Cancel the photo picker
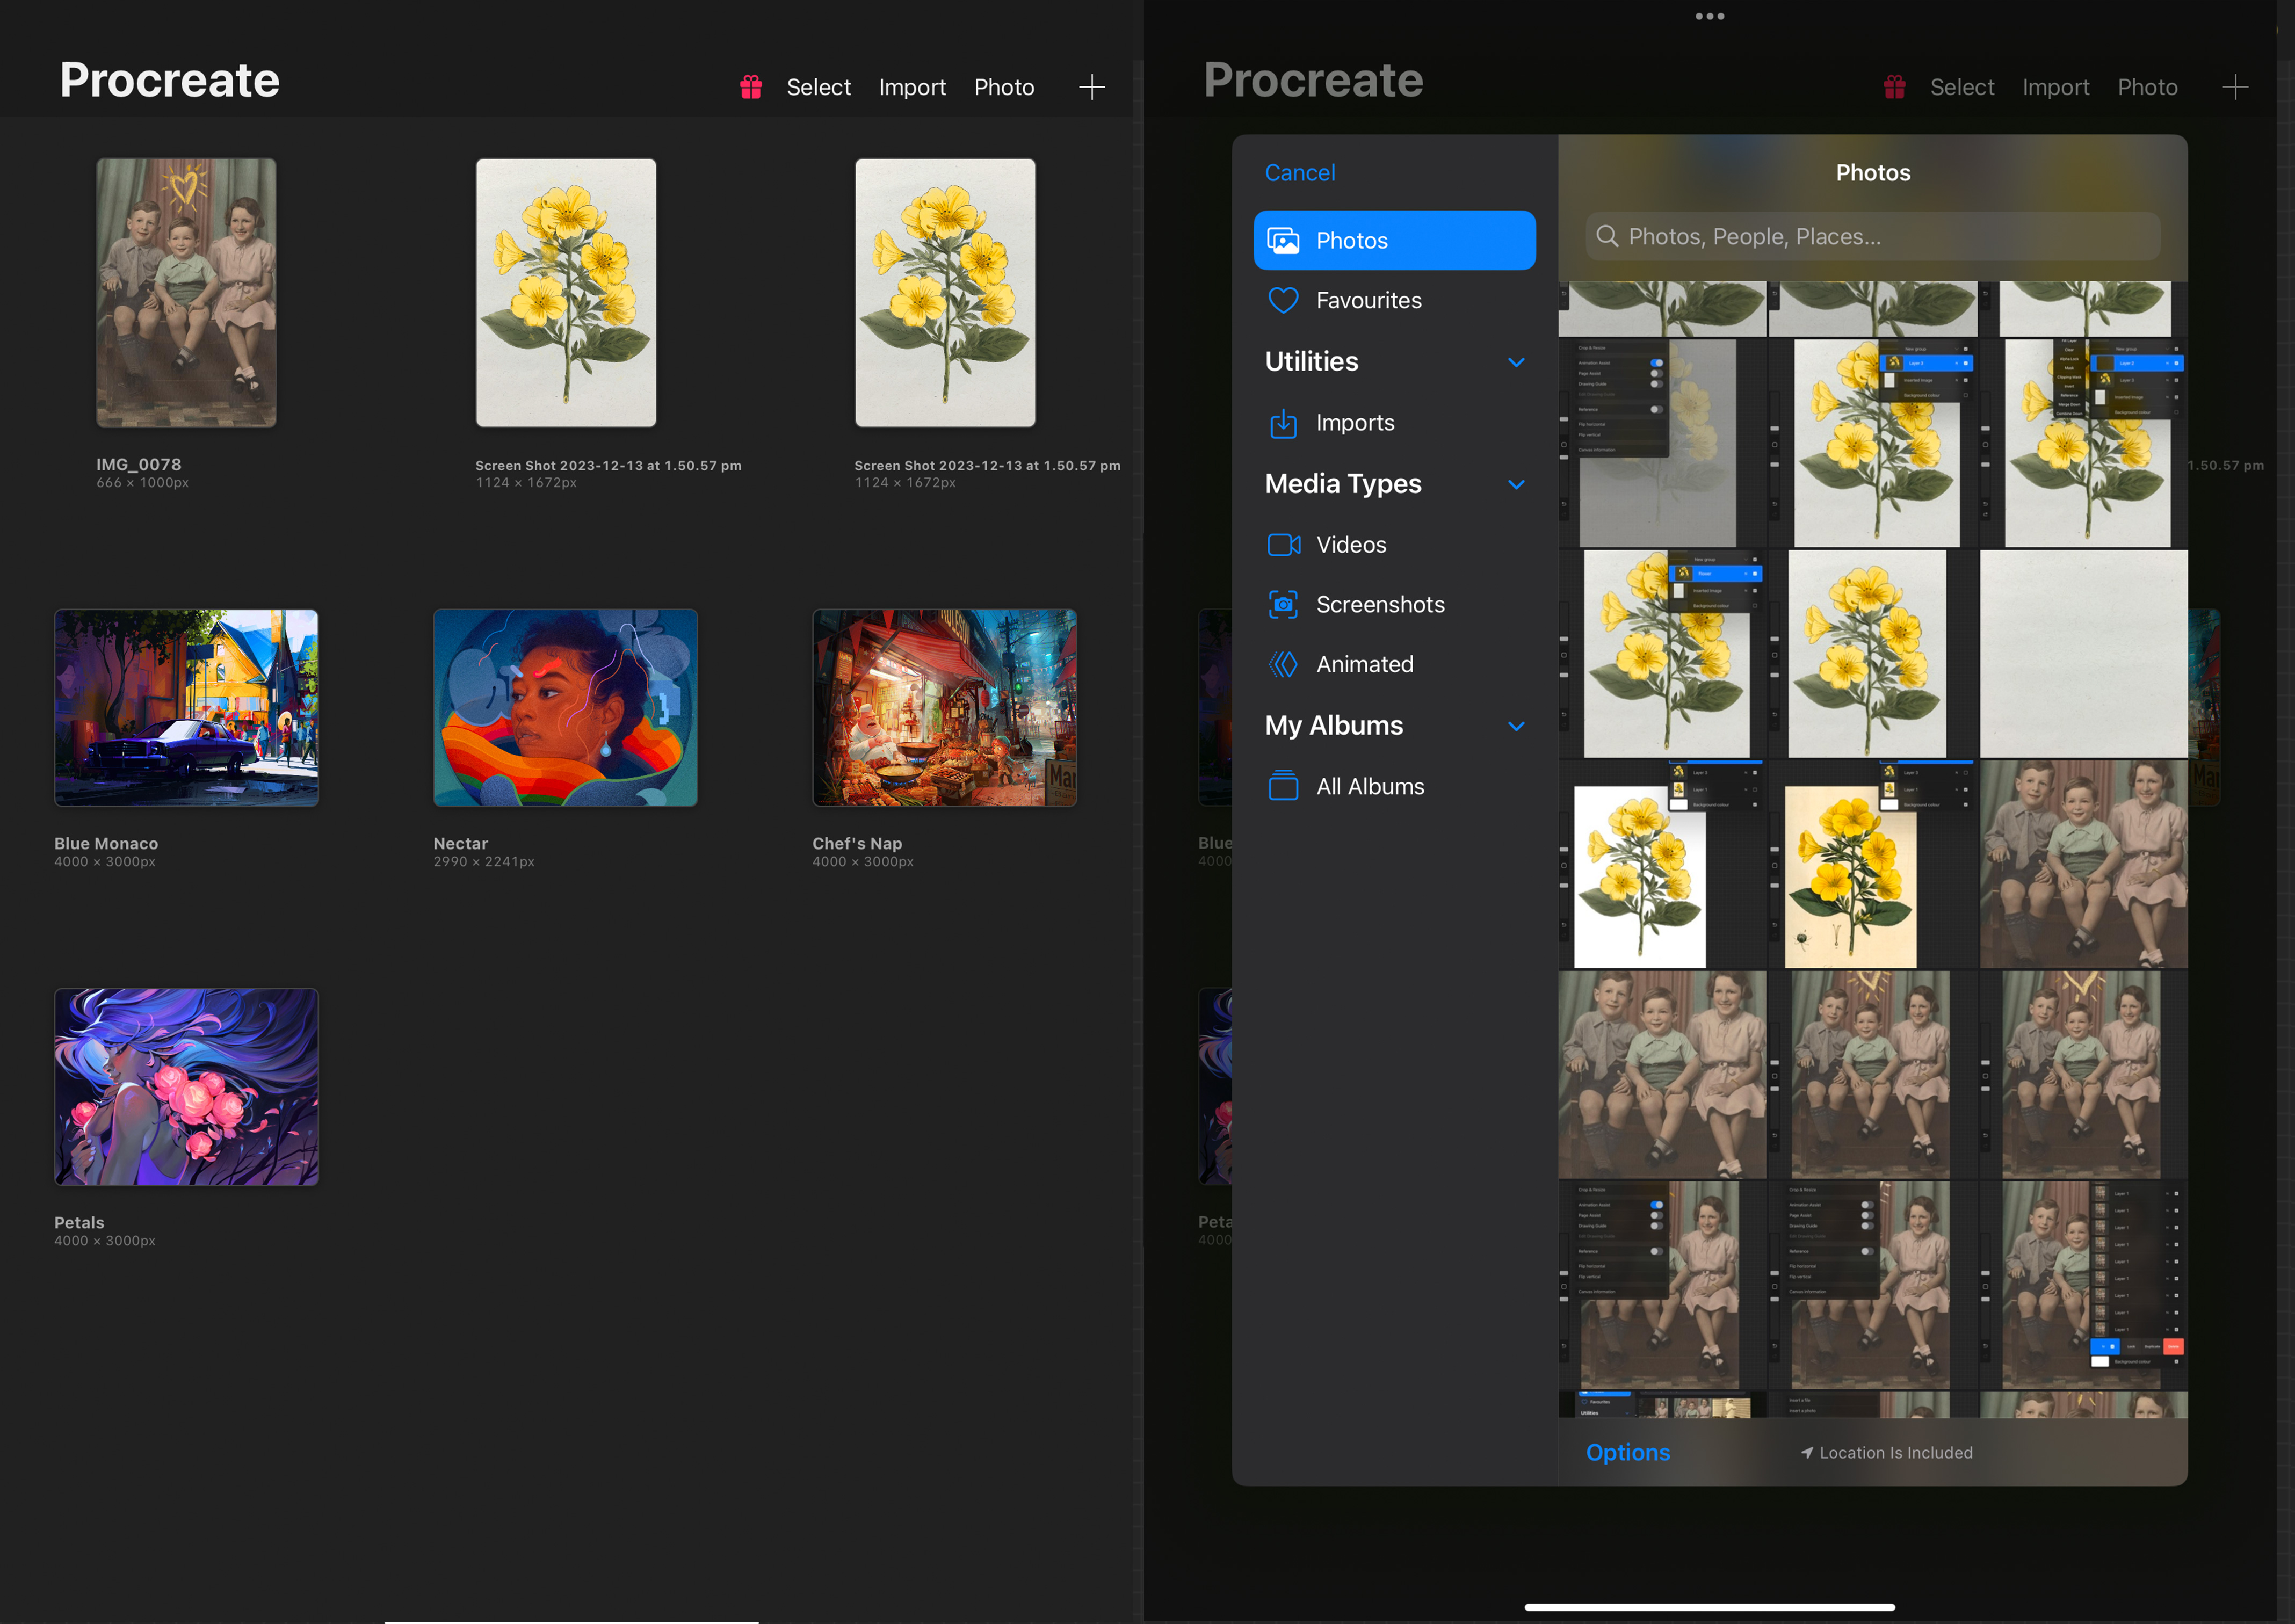The width and height of the screenshot is (2295, 1624). coord(1299,173)
